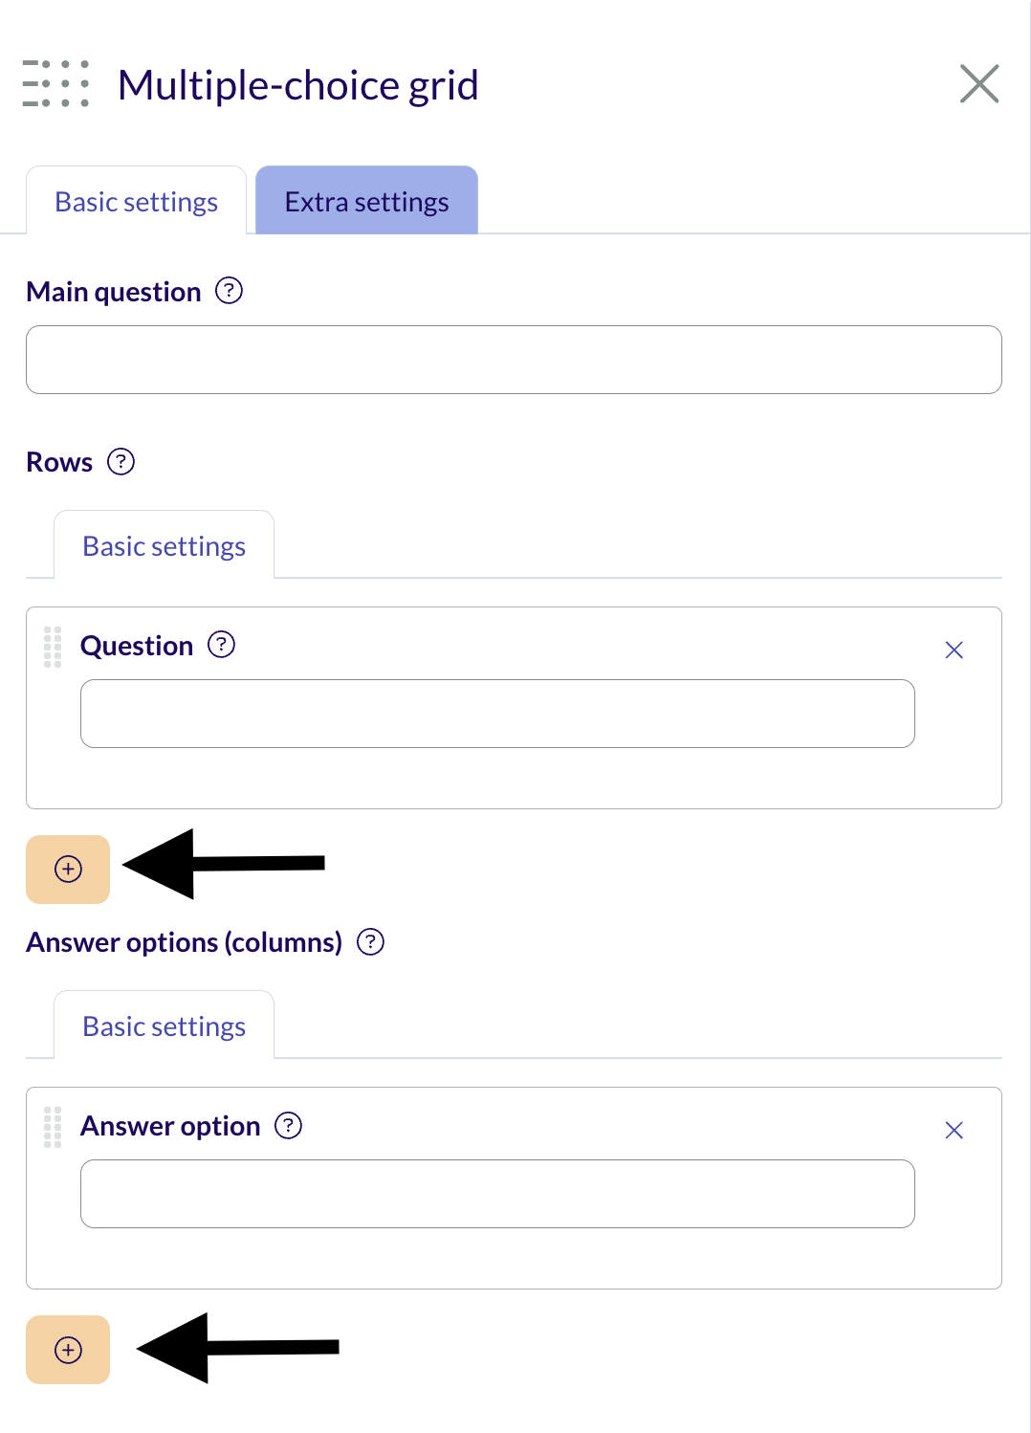The height and width of the screenshot is (1433, 1031).
Task: Click the help icon next to Main question
Action: [x=229, y=290]
